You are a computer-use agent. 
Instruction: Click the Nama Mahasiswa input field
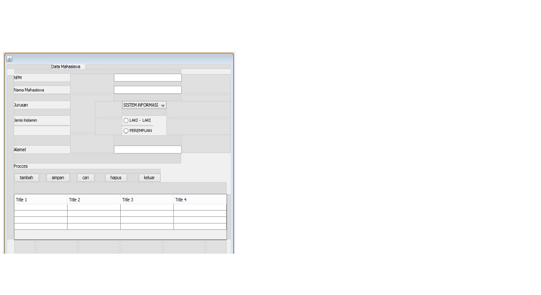coord(148,89)
